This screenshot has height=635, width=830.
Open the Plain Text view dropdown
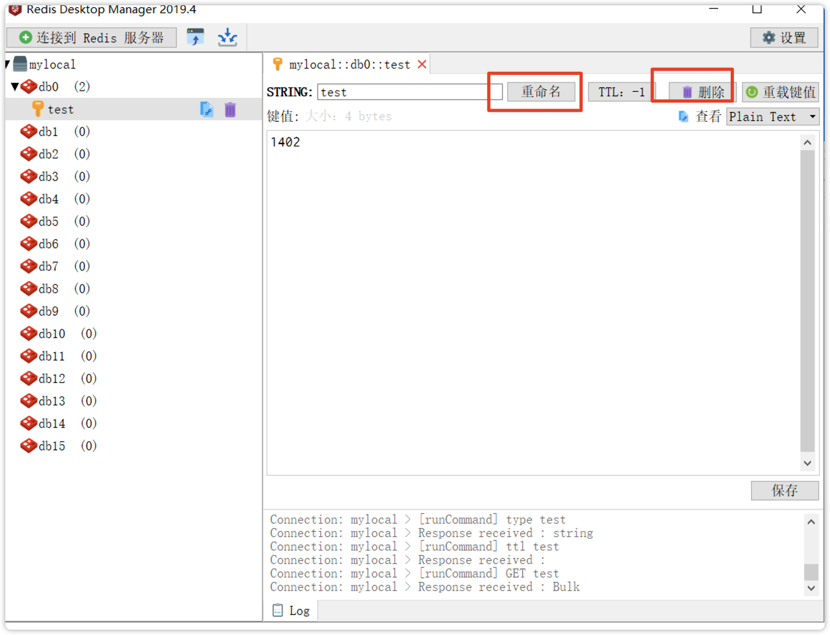pyautogui.click(x=773, y=117)
